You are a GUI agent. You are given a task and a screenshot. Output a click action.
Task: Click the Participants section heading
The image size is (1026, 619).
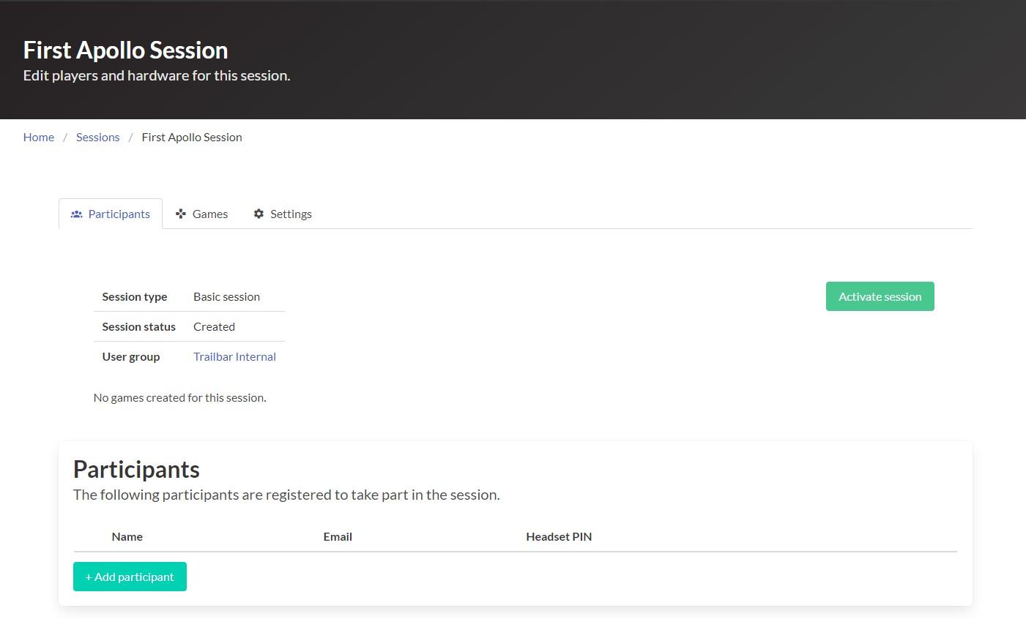pyautogui.click(x=137, y=470)
